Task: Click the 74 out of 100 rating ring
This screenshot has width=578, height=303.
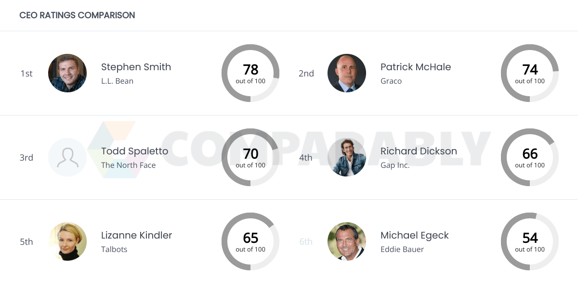Action: point(530,73)
